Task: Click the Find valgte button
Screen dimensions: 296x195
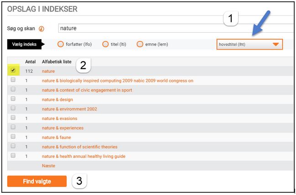Action: (37, 181)
